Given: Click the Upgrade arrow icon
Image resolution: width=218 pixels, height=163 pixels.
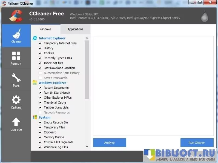Looking at the screenshot, I should coord(16,122).
